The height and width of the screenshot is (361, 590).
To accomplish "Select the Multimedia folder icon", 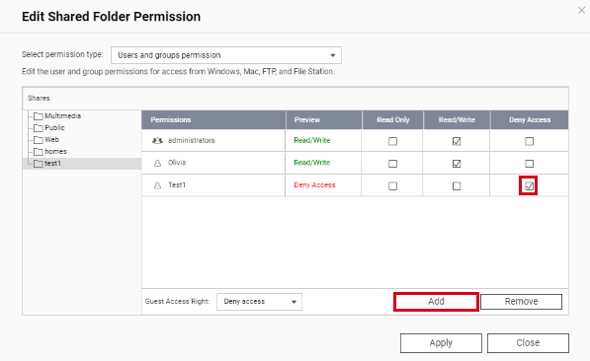I will pyautogui.click(x=38, y=116).
